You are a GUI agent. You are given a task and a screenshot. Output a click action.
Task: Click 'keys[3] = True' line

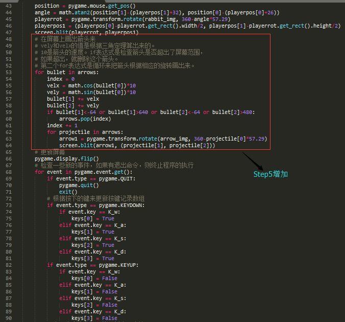93,258
